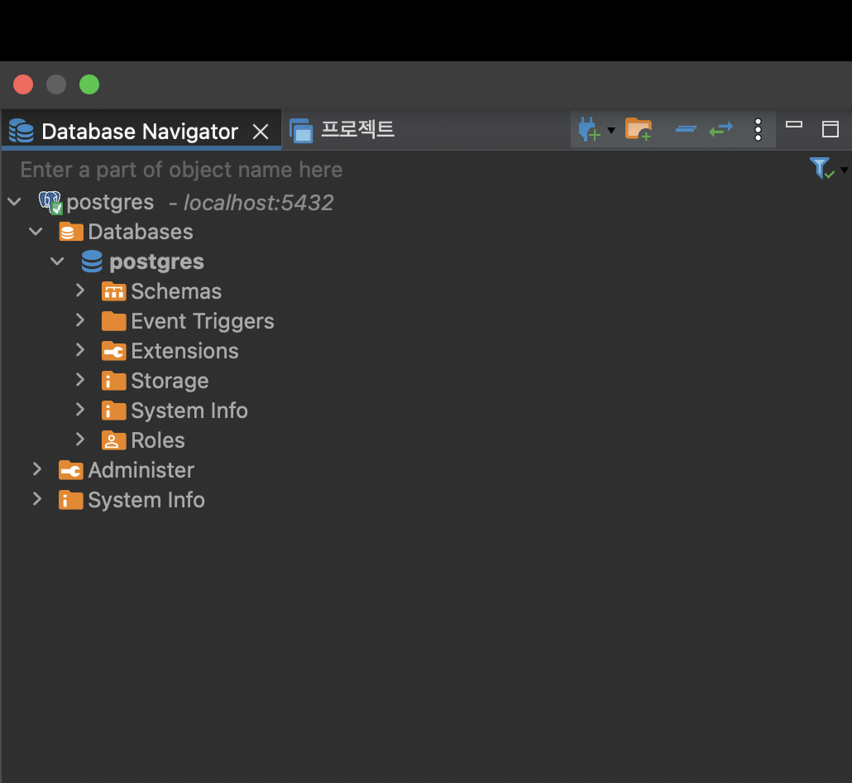
Task: Click the localhost:5432 host text
Action: coord(259,203)
